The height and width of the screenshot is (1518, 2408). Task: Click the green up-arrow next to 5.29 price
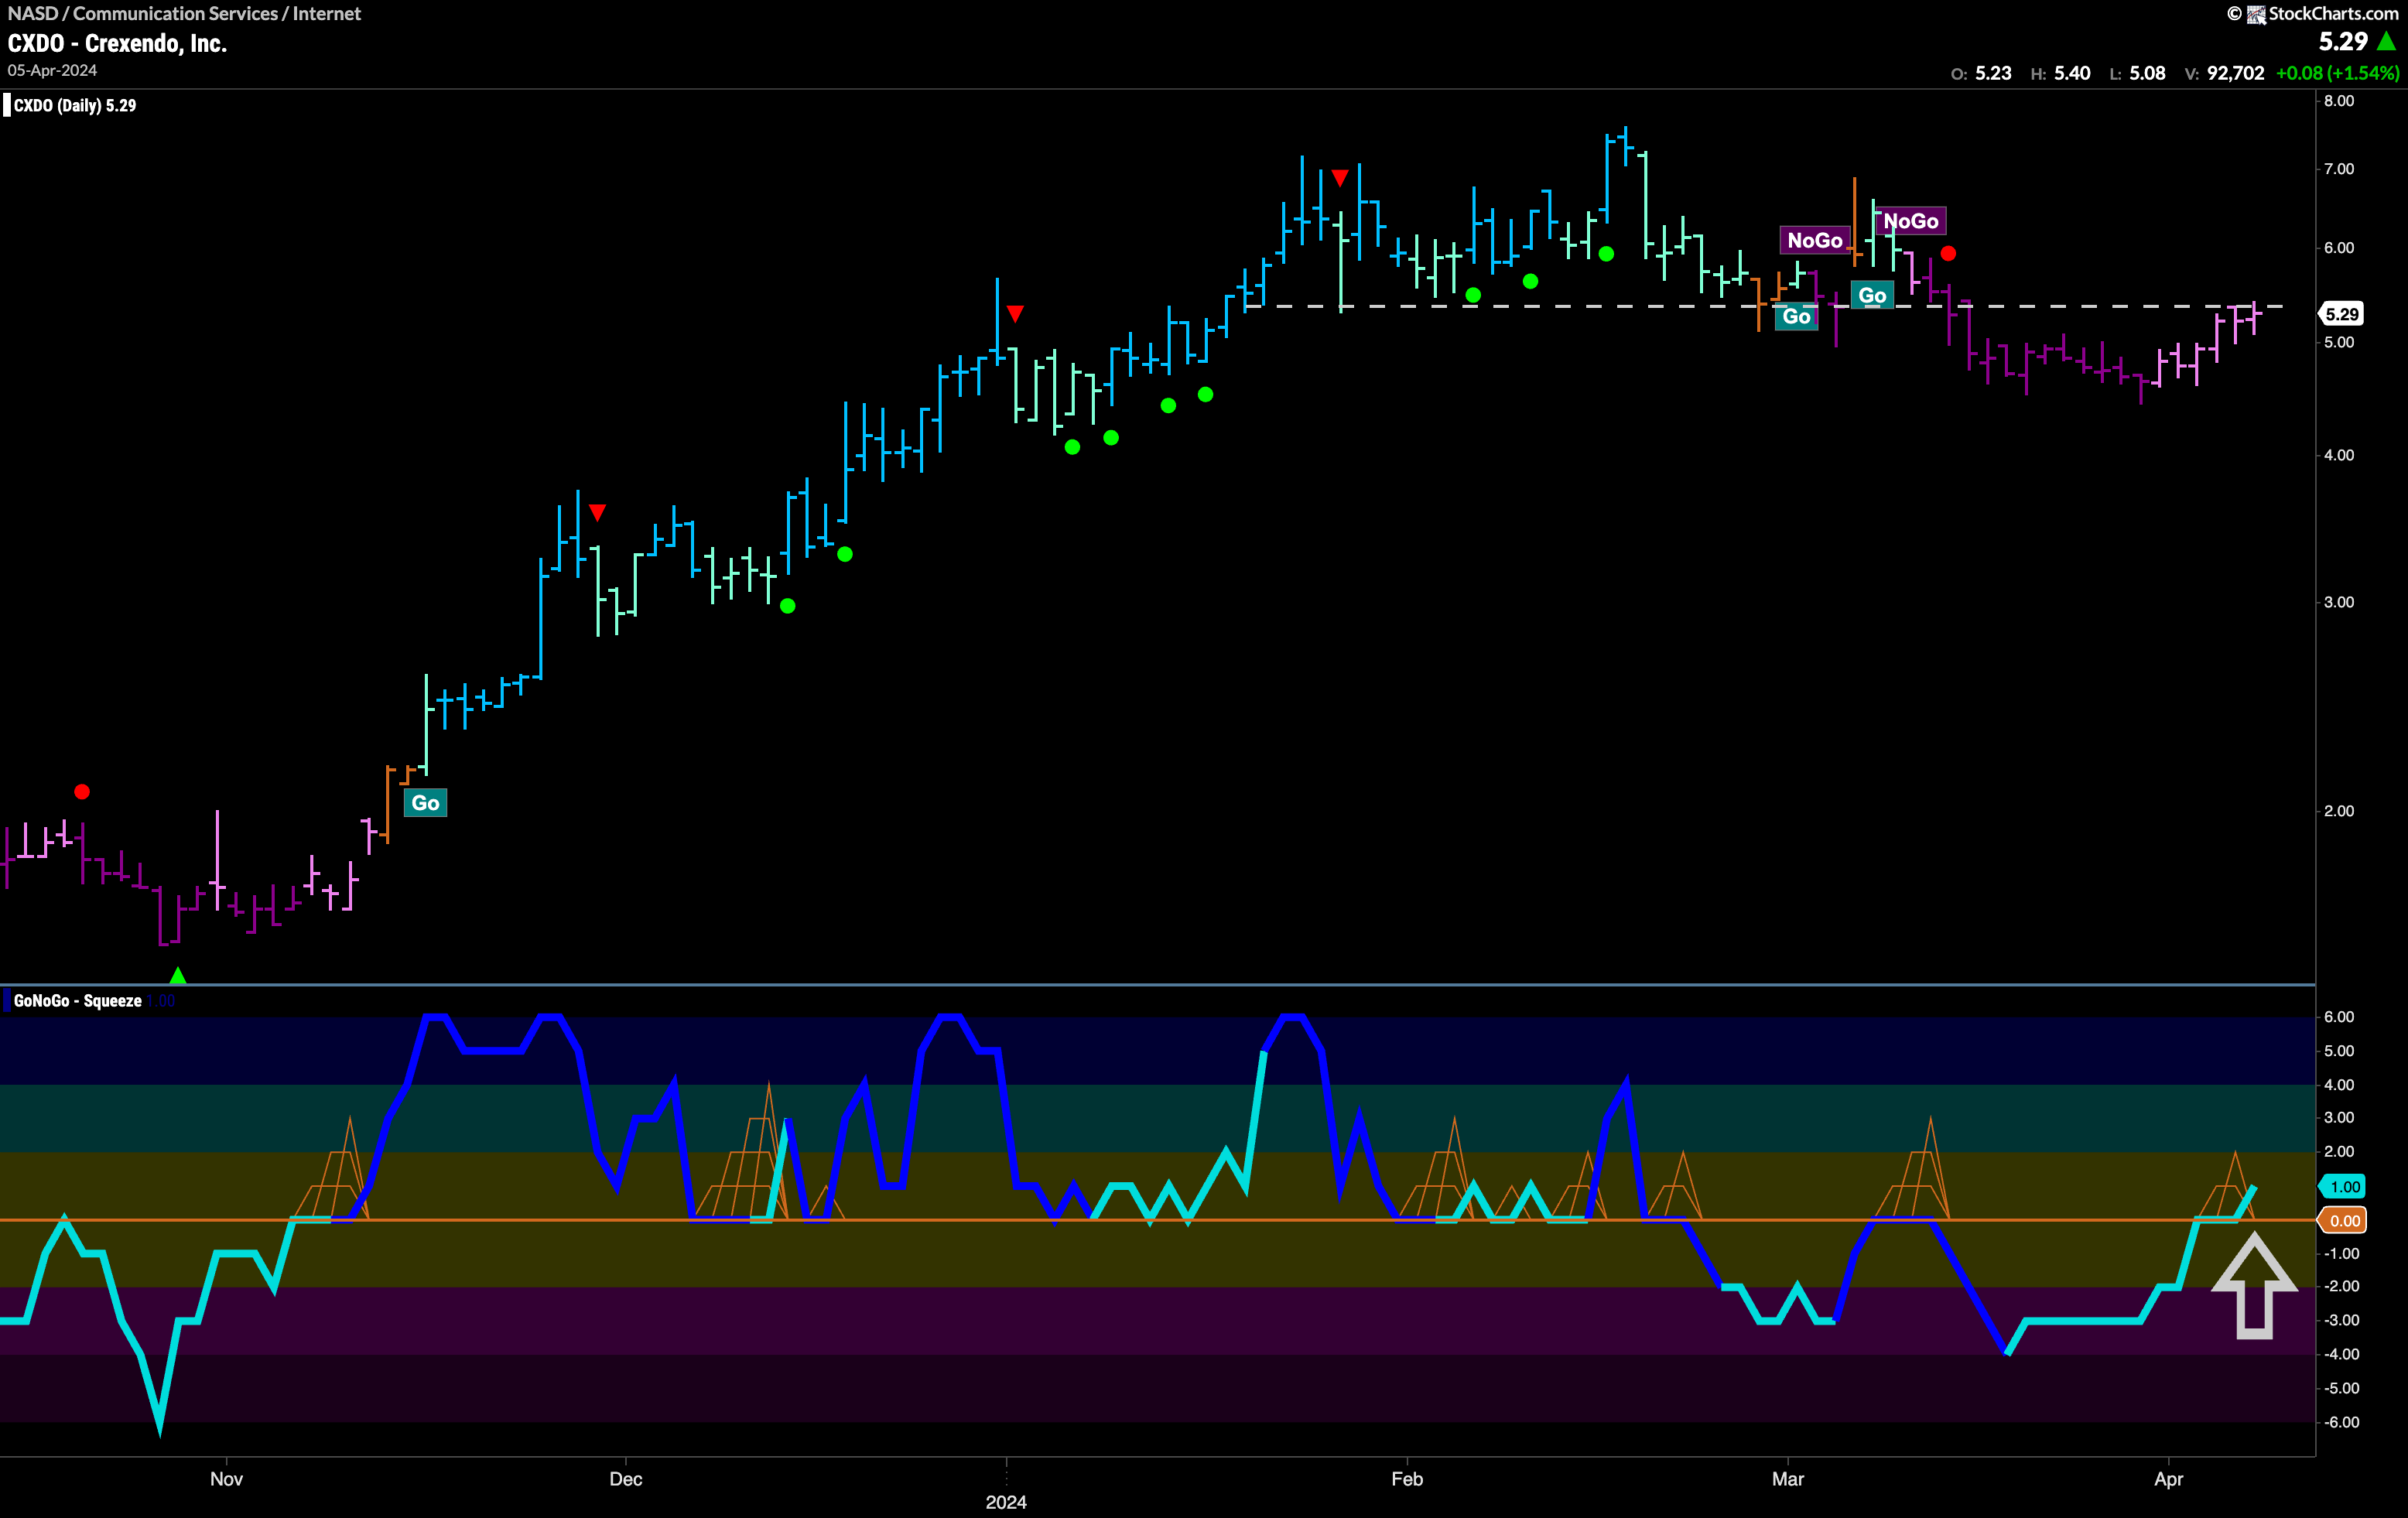pos(2387,41)
